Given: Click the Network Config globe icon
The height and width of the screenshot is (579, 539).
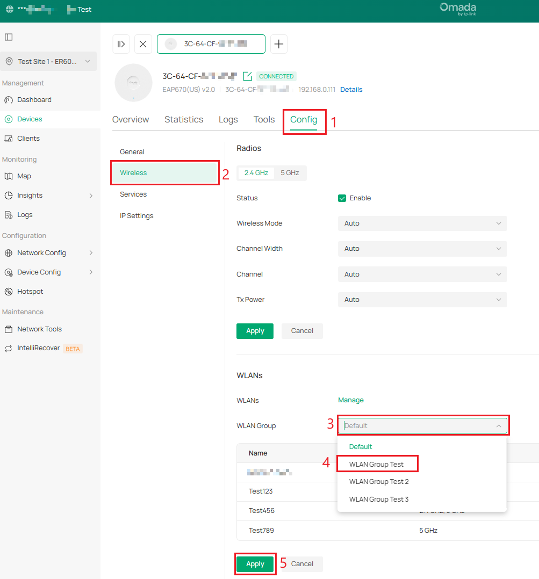Looking at the screenshot, I should click(x=9, y=253).
